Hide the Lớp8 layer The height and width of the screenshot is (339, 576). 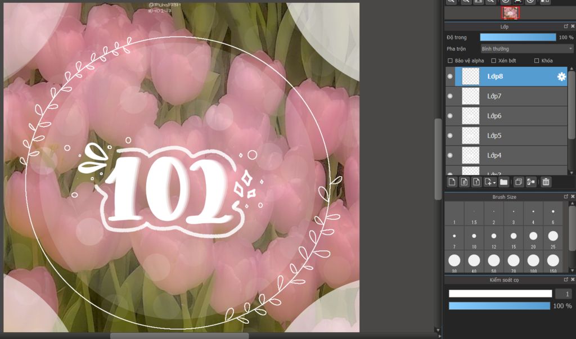(x=450, y=76)
